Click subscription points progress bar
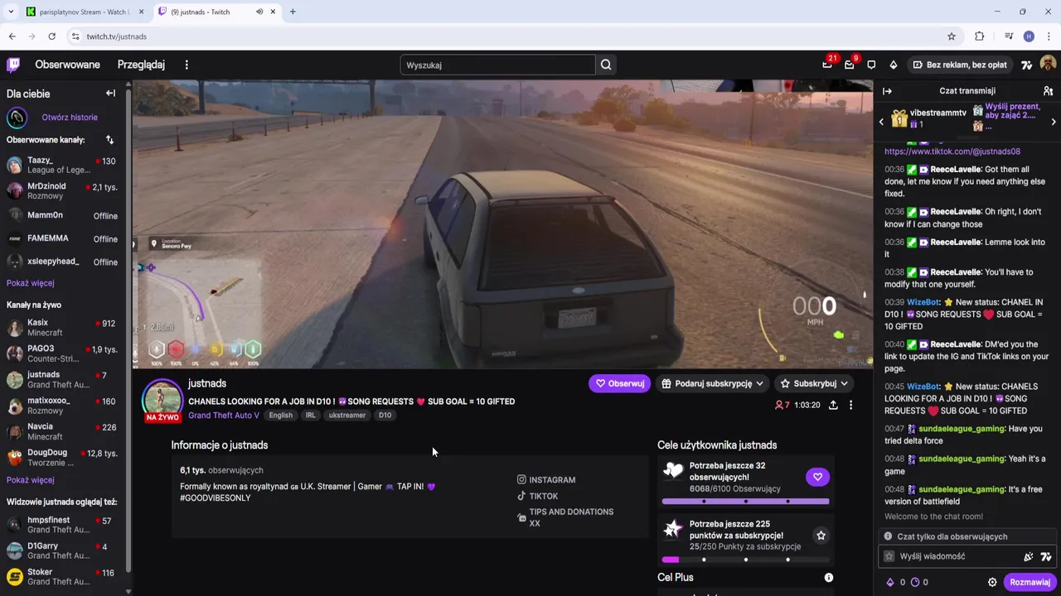The width and height of the screenshot is (1061, 596). click(745, 560)
